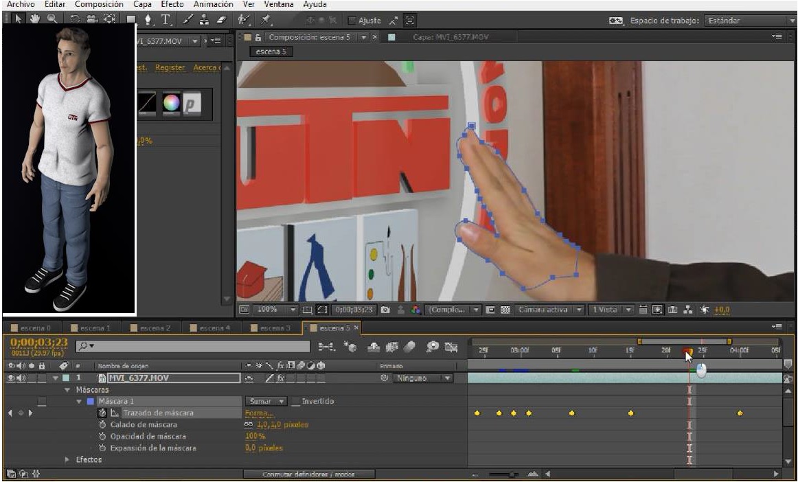Click the Register link
798x482 pixels.
click(170, 68)
